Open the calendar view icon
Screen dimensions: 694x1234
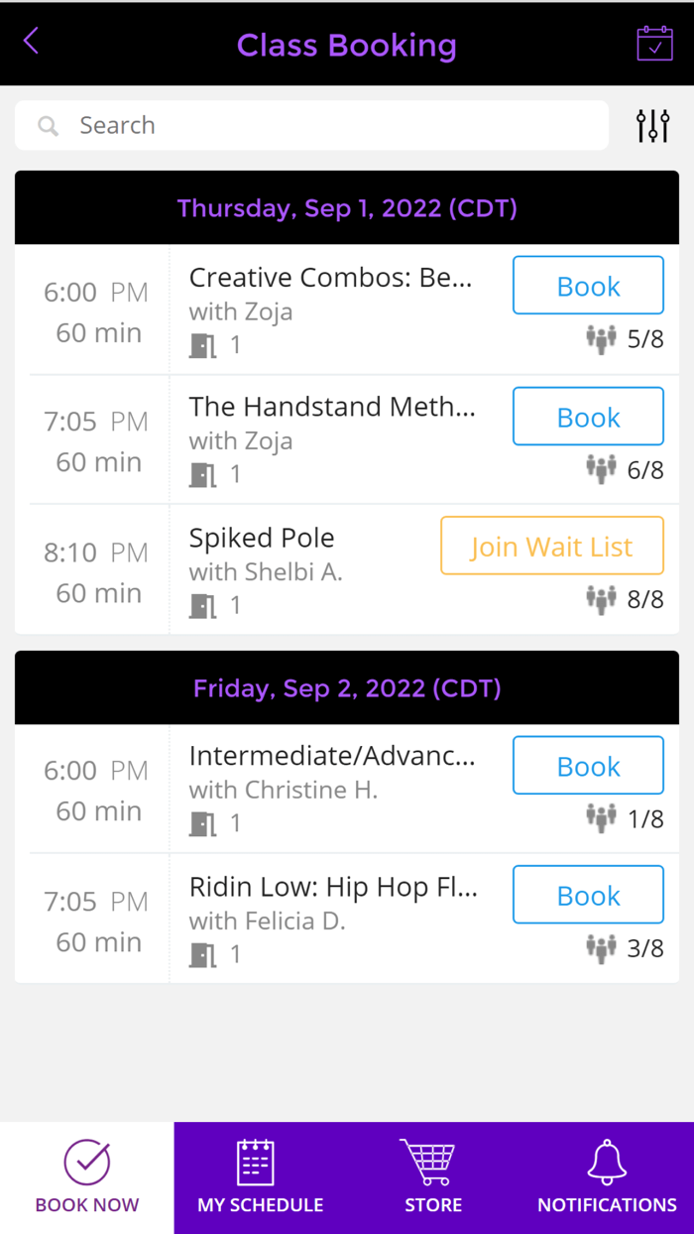[x=654, y=44]
